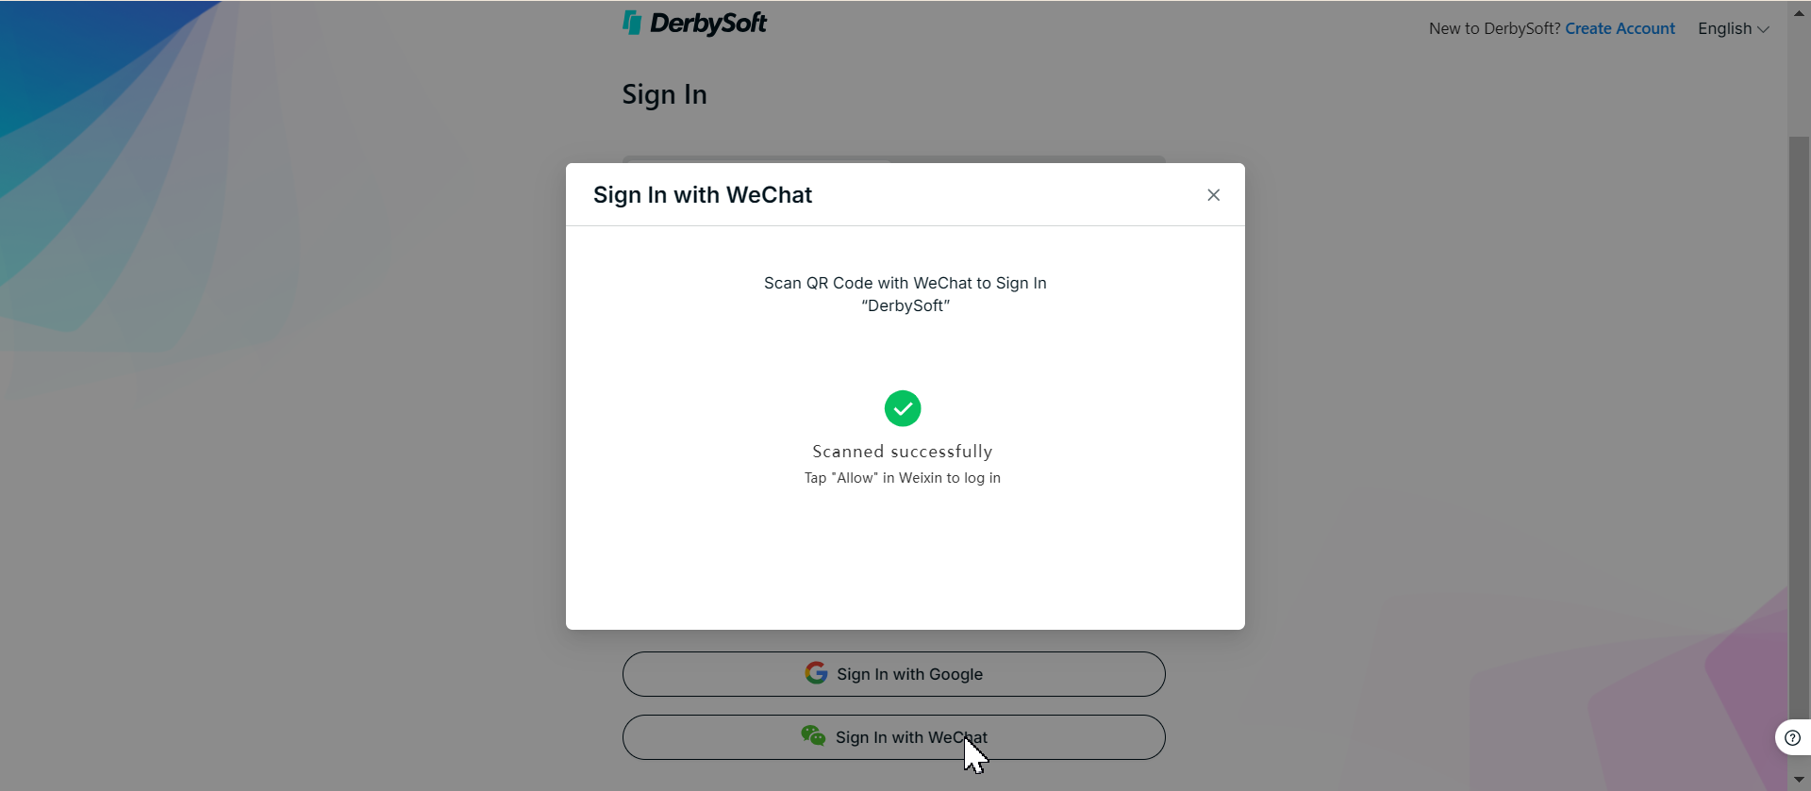Click the scrollbar down arrow
This screenshot has height=791, width=1811.
click(1799, 779)
